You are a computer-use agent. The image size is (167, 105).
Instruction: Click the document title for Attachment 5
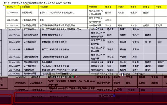36,2
